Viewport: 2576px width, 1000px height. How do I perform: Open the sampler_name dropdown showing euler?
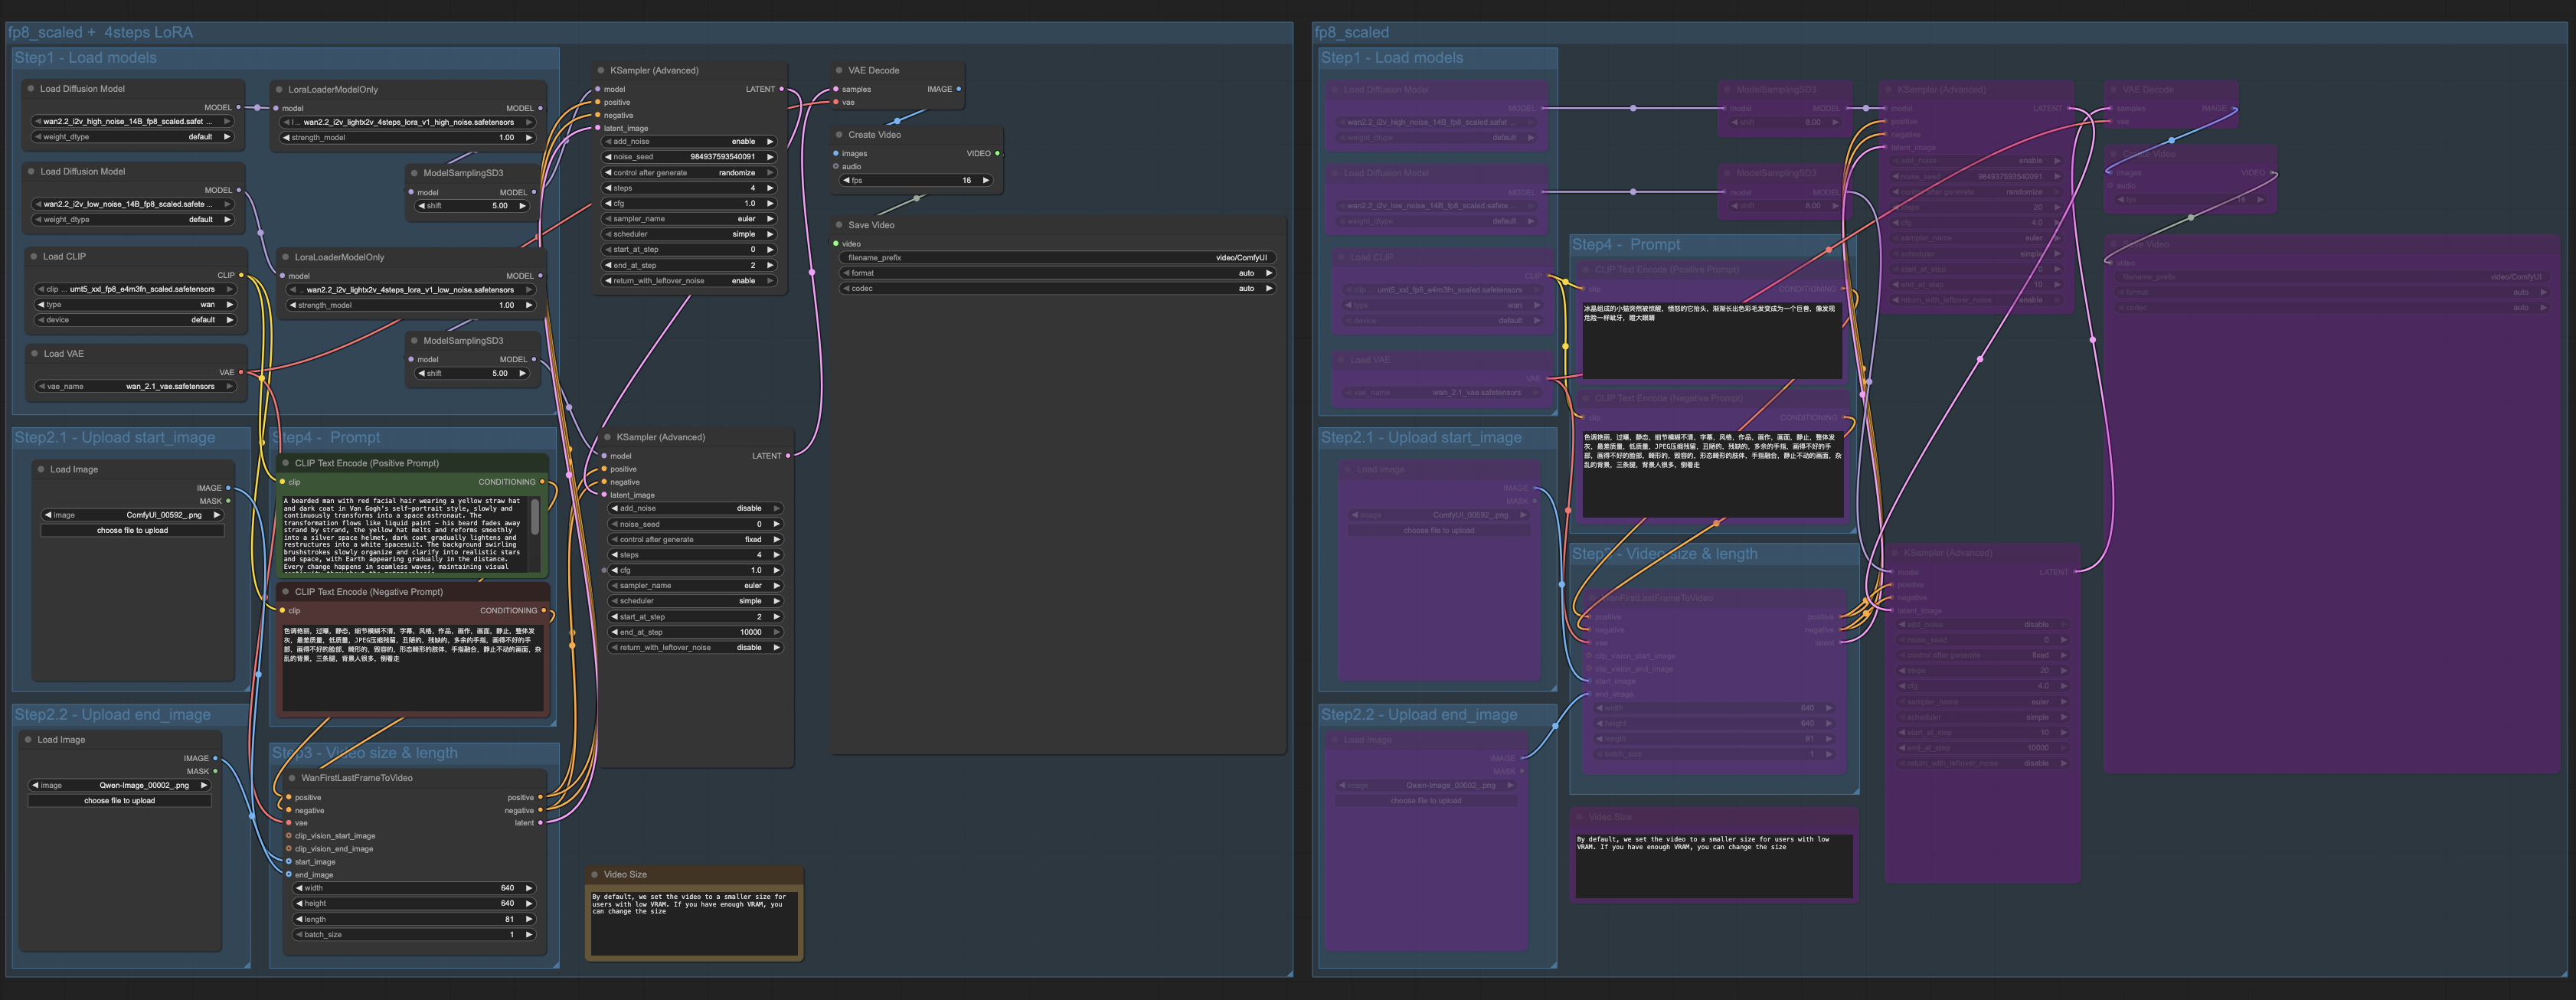[688, 218]
